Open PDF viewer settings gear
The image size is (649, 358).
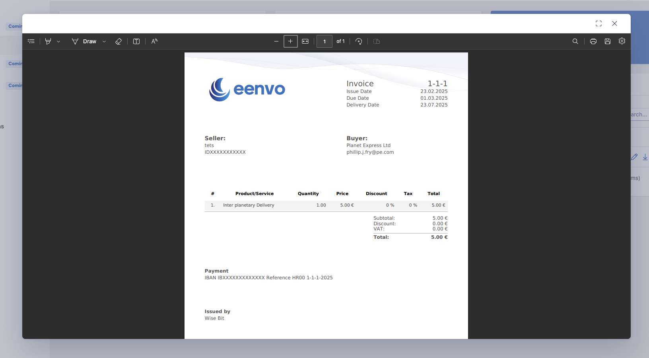pos(622,41)
